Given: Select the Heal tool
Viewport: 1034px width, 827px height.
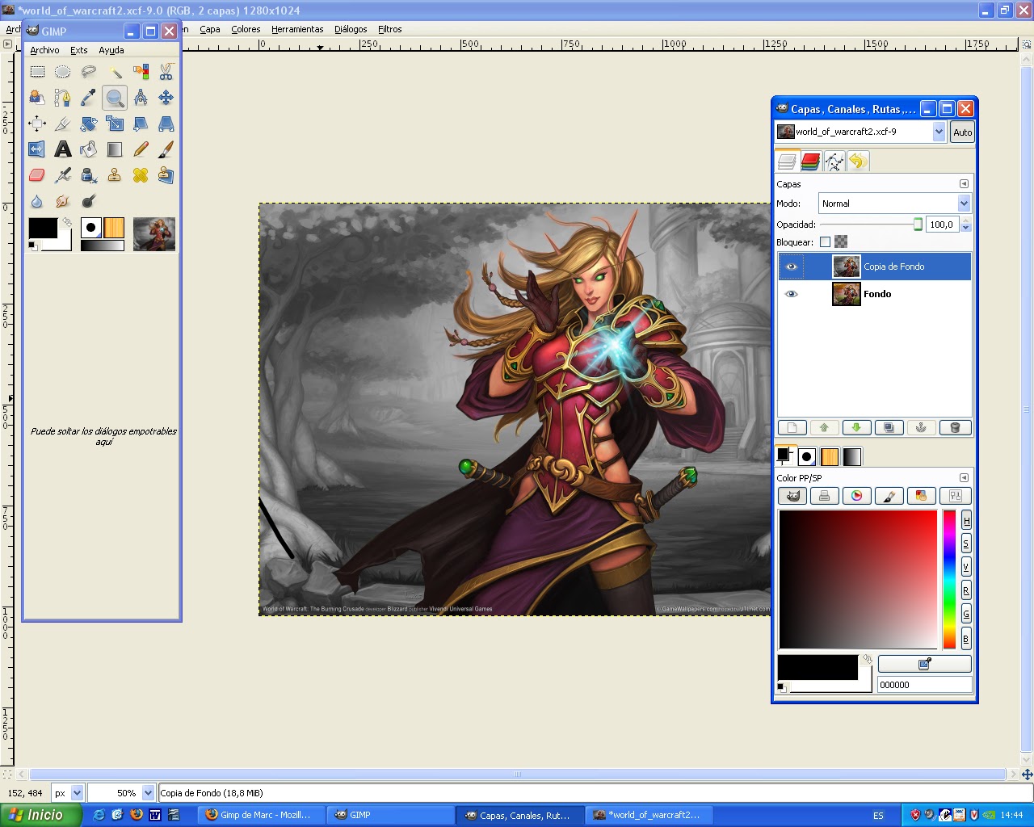Looking at the screenshot, I should coord(141,175).
